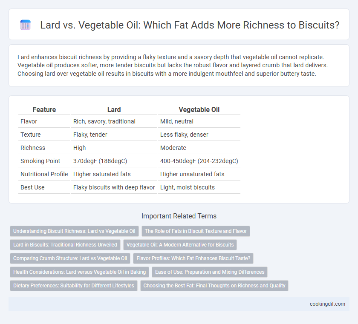Open 'The Role of Fats in Biscuit Texture and Flavor'
The height and width of the screenshot is (324, 358).
(x=196, y=231)
